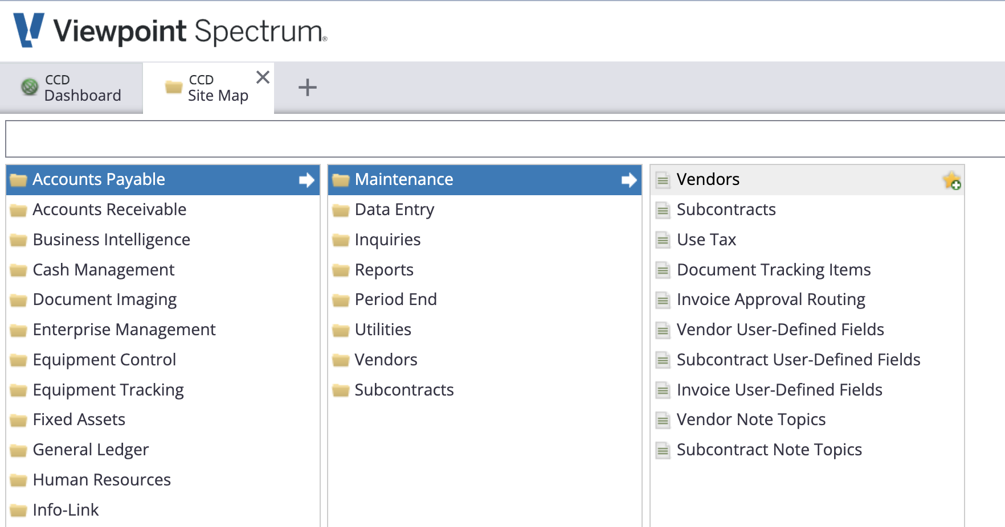Image resolution: width=1005 pixels, height=527 pixels.
Task: Add Vendors to favorites star
Action: click(x=951, y=180)
